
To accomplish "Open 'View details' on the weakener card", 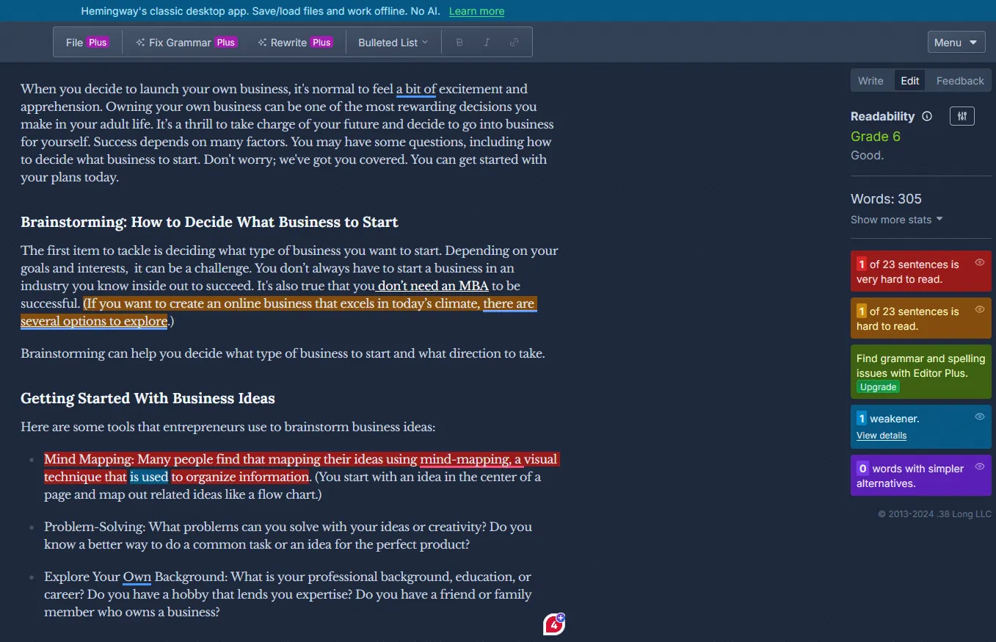I will (x=881, y=435).
